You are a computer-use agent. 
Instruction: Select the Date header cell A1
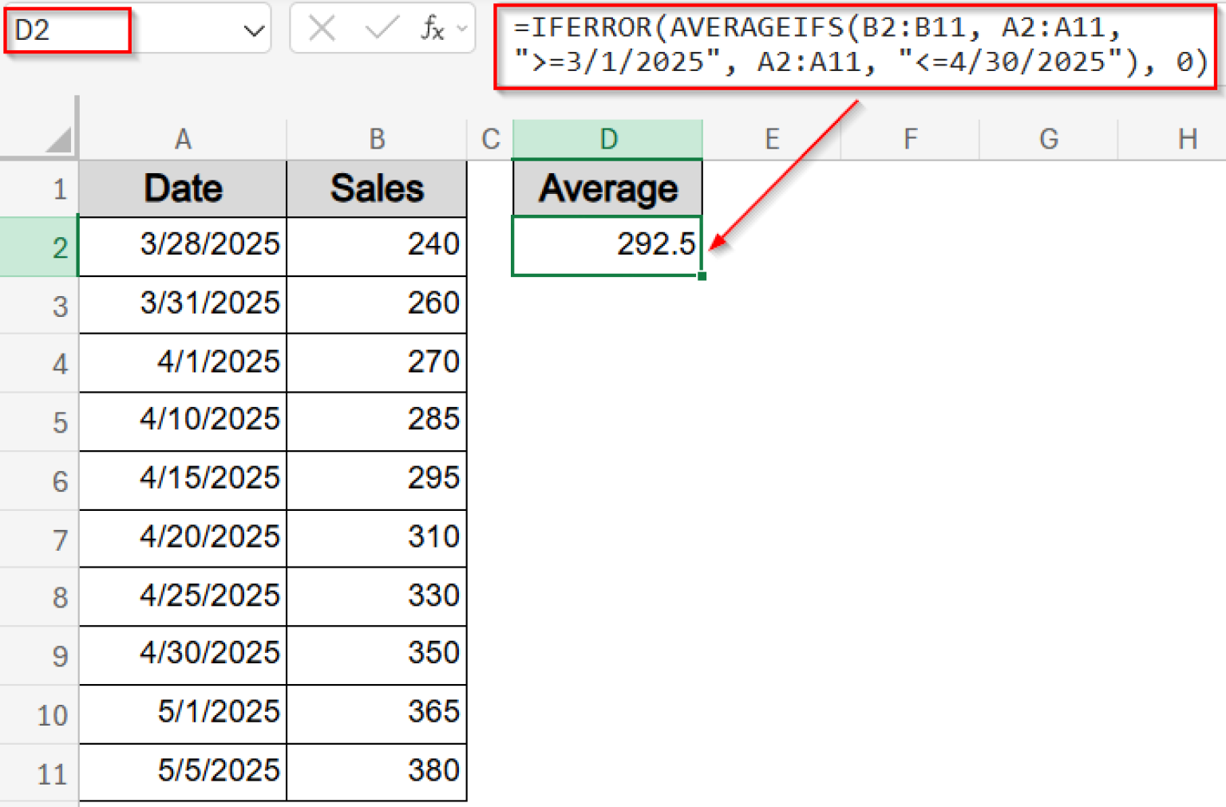point(182,188)
